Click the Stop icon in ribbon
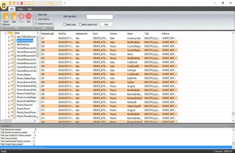Screen dimensions: 235x153 pos(21,16)
